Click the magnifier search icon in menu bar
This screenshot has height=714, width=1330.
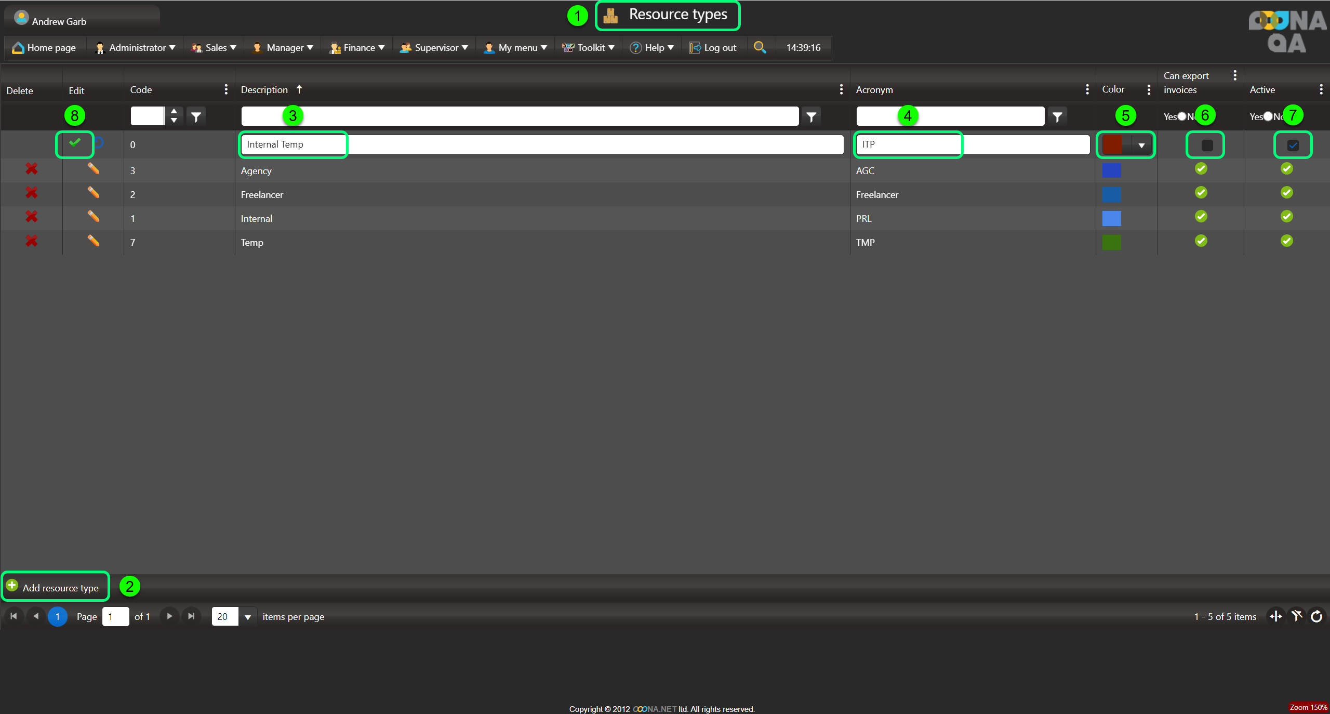click(760, 47)
